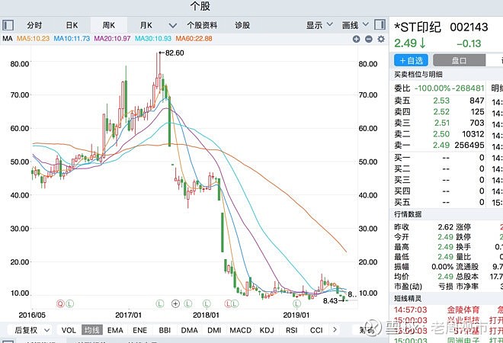Open MA settings gear icon

coord(381,39)
